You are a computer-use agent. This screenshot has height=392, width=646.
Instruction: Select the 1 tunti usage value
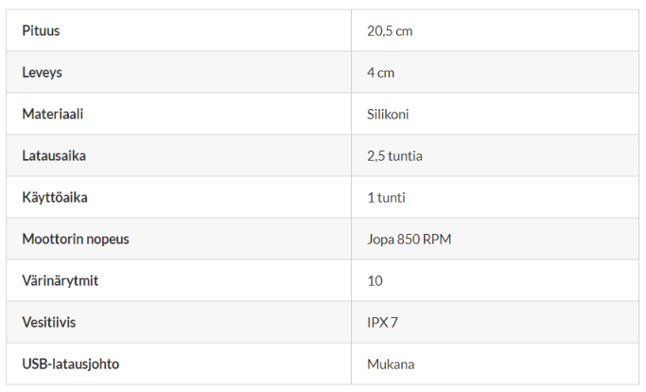pos(386,198)
